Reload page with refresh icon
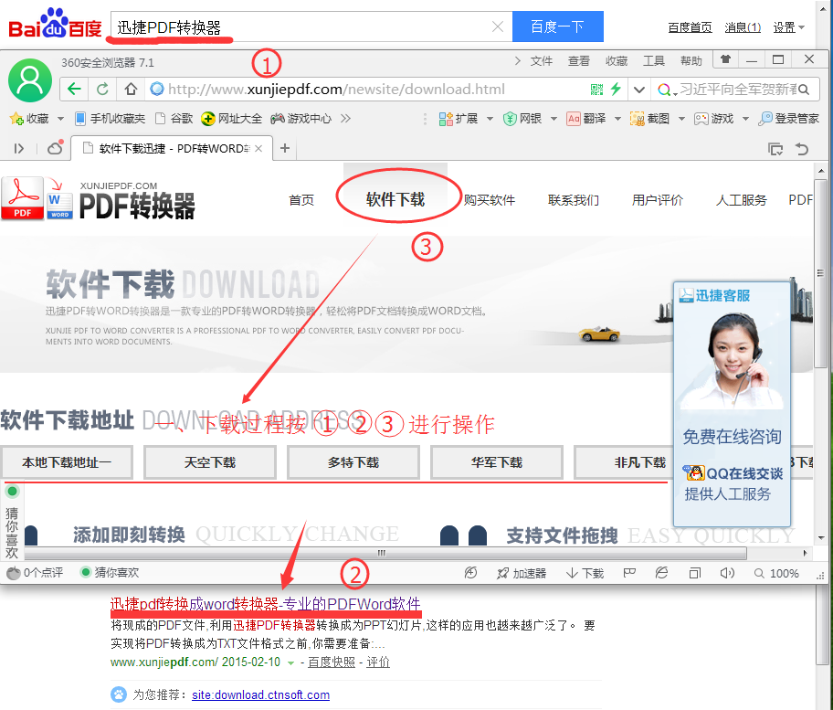The height and width of the screenshot is (710, 833). (x=102, y=89)
